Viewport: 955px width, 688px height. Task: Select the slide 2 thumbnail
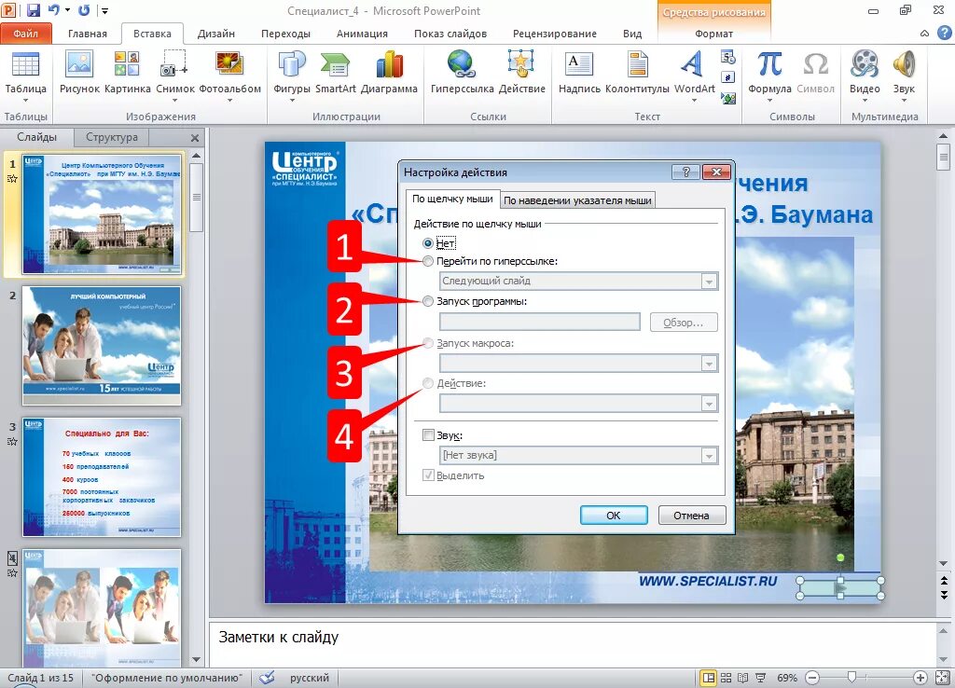click(x=101, y=346)
